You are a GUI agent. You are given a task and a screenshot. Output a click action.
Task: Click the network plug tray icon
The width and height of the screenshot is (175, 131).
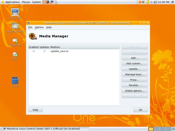point(143,2)
